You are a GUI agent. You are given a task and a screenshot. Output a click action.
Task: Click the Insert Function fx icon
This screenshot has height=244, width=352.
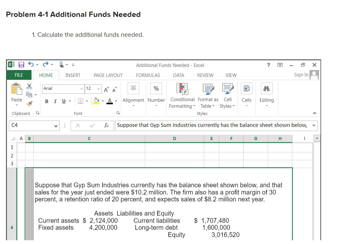(x=106, y=125)
